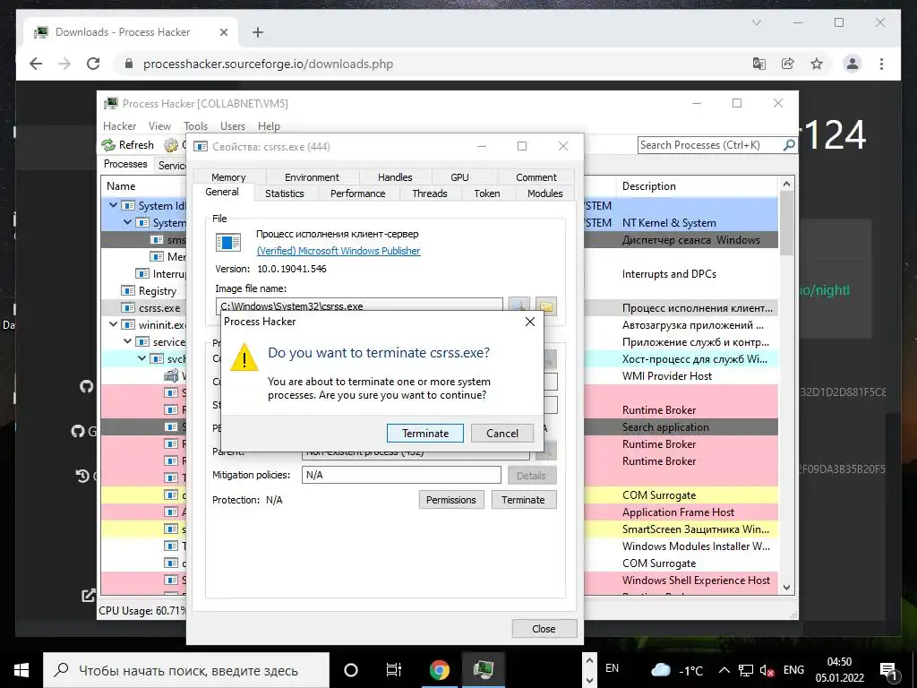Click the Close button in properties window
The width and height of the screenshot is (917, 688).
(x=544, y=629)
